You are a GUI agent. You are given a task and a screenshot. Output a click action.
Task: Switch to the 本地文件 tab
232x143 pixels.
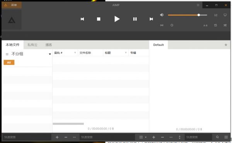pyautogui.click(x=13, y=45)
